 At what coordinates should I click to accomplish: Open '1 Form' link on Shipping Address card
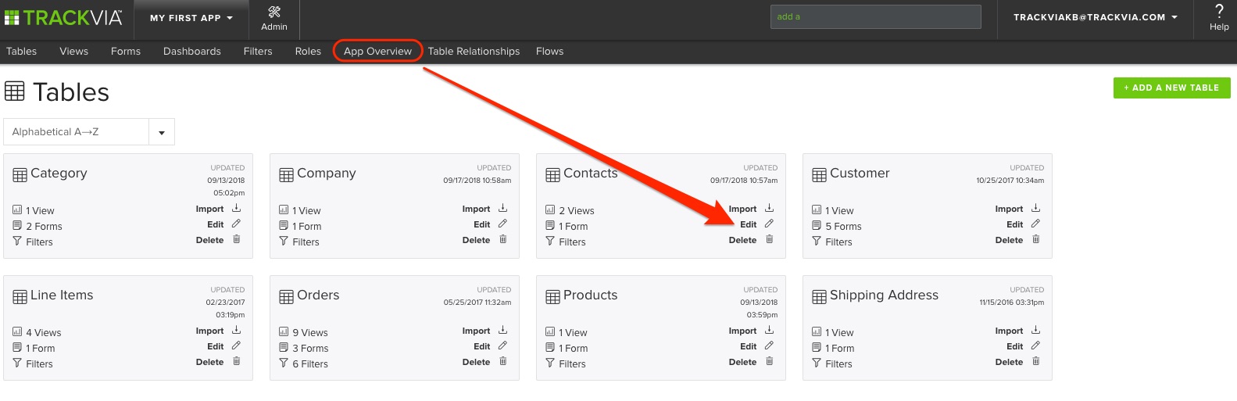point(839,349)
